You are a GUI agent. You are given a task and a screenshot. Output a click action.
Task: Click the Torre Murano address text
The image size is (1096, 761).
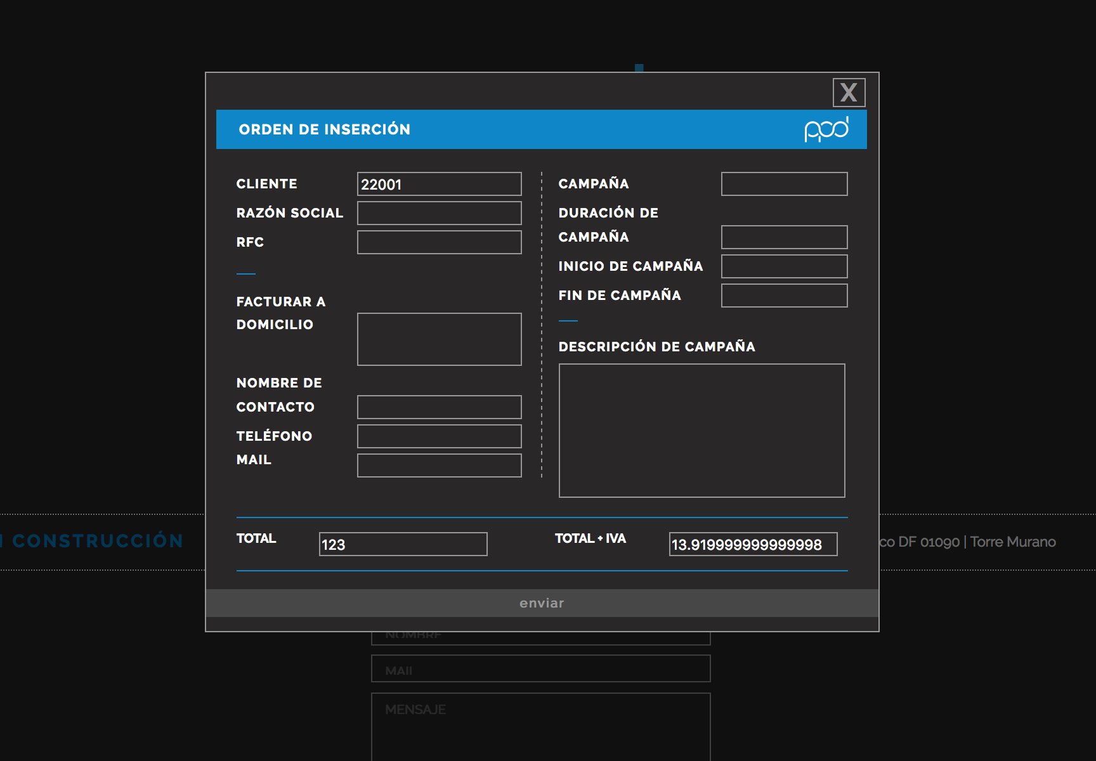(1012, 542)
